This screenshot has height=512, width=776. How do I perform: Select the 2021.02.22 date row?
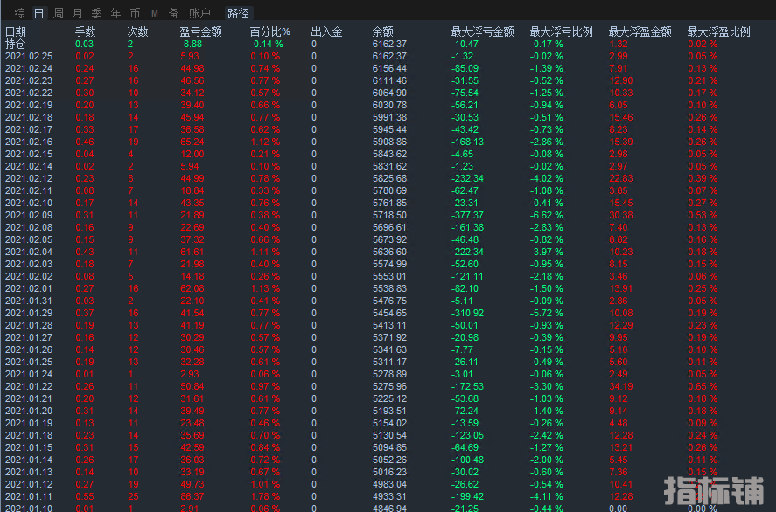pos(29,93)
